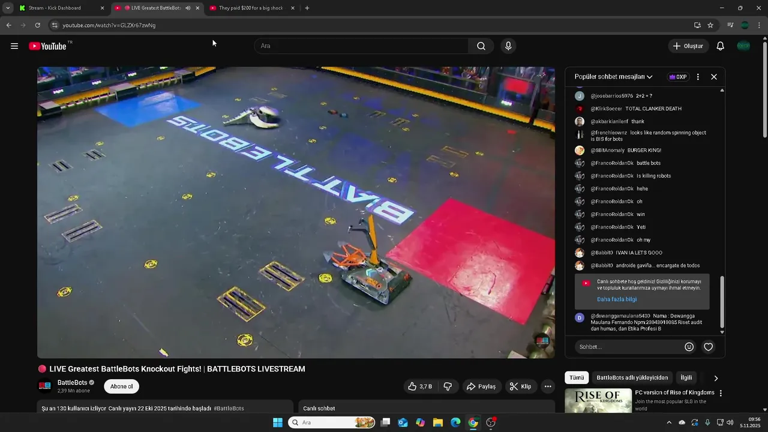Switch to They paid $200 browser tab

coord(251,8)
